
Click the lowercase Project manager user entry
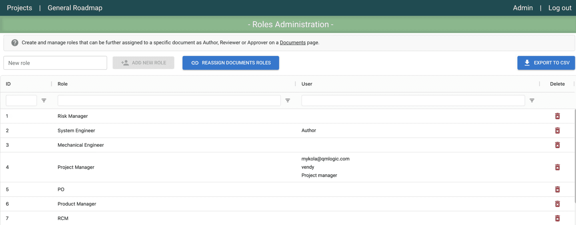[x=319, y=176]
